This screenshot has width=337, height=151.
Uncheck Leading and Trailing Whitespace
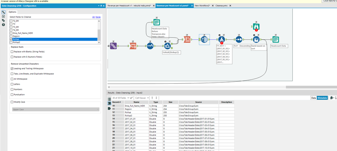pos(12,69)
